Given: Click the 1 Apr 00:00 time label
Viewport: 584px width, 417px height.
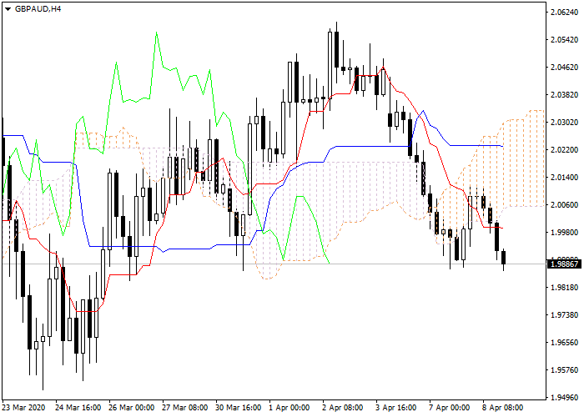Looking at the screenshot, I should coord(289,408).
